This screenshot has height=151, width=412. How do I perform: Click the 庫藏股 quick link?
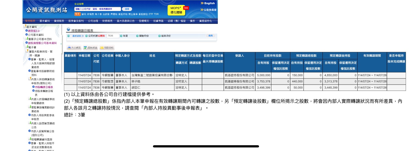tap(114, 14)
